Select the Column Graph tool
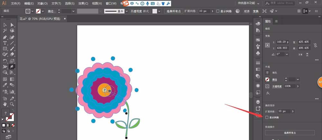 (12, 91)
